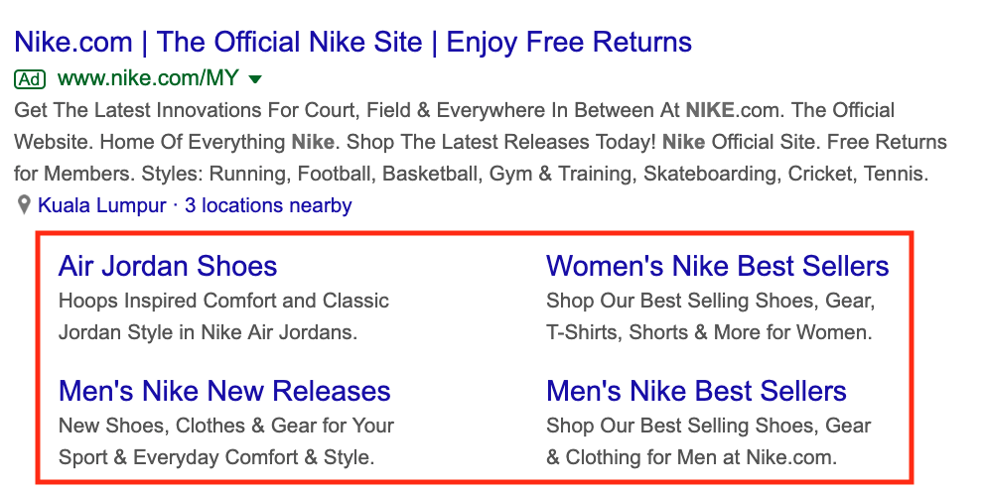Image resolution: width=983 pixels, height=492 pixels.
Task: Open the Air Jordan Shoes sitelink
Action: point(168,266)
